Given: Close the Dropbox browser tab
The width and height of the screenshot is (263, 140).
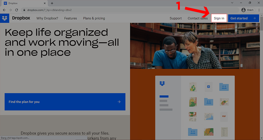Looking at the screenshot, I should (x=45, y=3).
